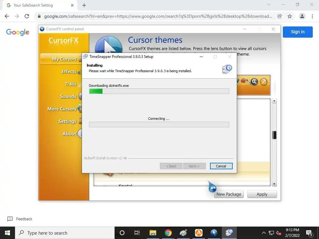Open Trails section in CursorFX
Screen dimensions: 319x239
[71, 84]
